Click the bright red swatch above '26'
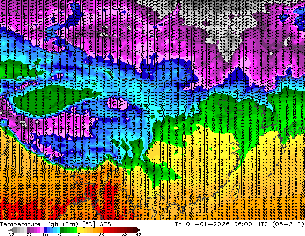This screenshot has width=305, height=236. (105, 230)
